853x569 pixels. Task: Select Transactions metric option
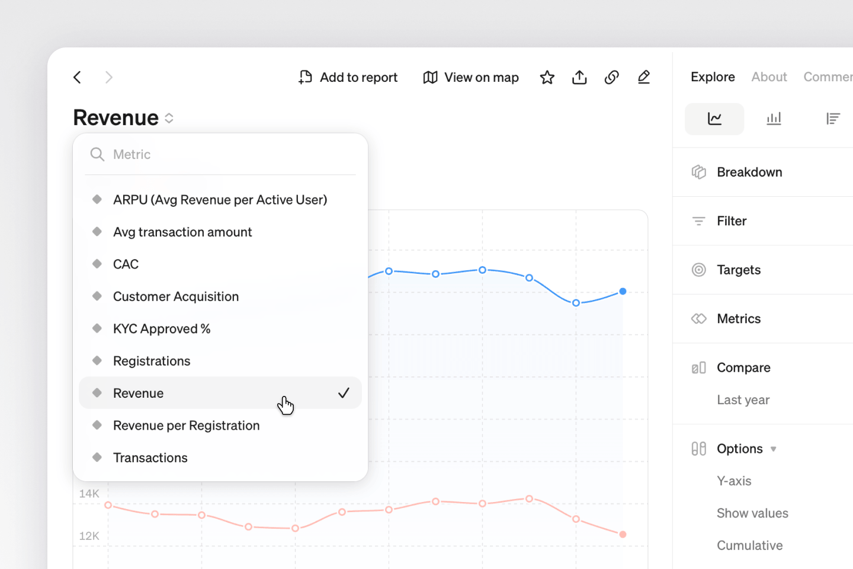coord(220,458)
